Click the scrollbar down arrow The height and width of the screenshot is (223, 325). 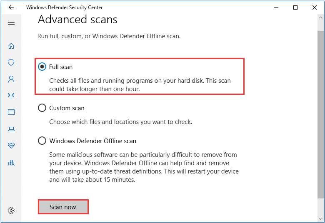click(x=321, y=219)
